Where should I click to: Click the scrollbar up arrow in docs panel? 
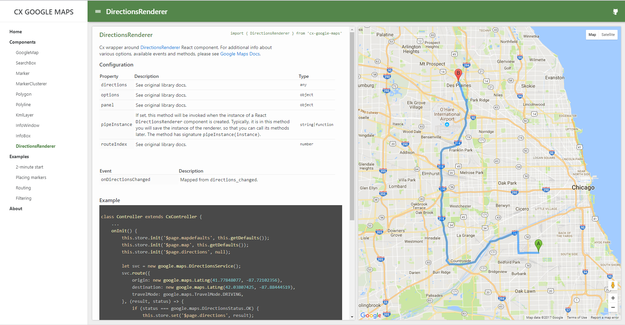pos(352,29)
